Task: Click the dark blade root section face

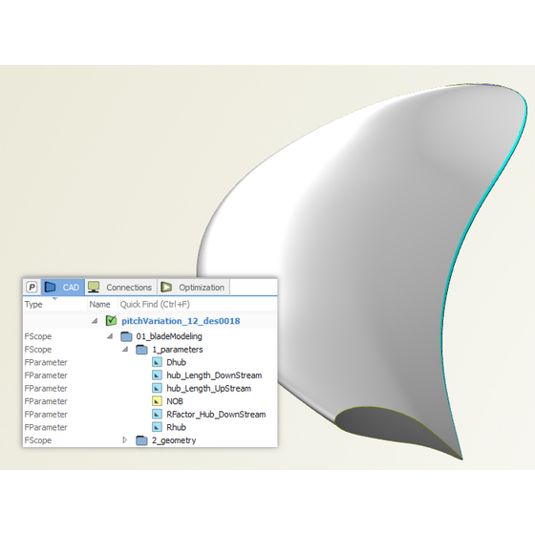Action: [x=386, y=427]
